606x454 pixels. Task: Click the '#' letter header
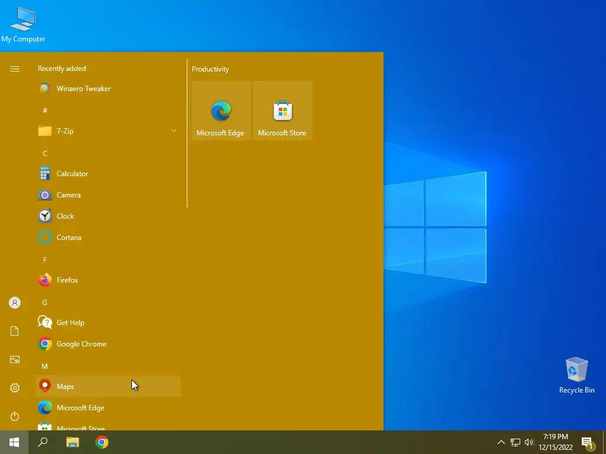[x=45, y=111]
